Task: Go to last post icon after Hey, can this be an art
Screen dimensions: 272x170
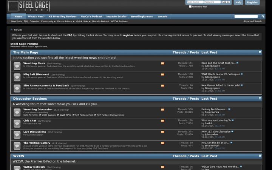Action: click(x=232, y=142)
